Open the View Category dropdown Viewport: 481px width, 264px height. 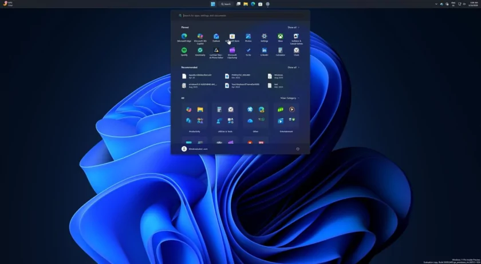[x=290, y=98]
